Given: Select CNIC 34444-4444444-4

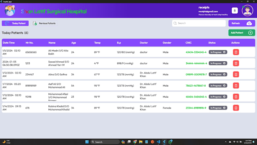Looking at the screenshot, I should pyautogui.click(x=196, y=63).
